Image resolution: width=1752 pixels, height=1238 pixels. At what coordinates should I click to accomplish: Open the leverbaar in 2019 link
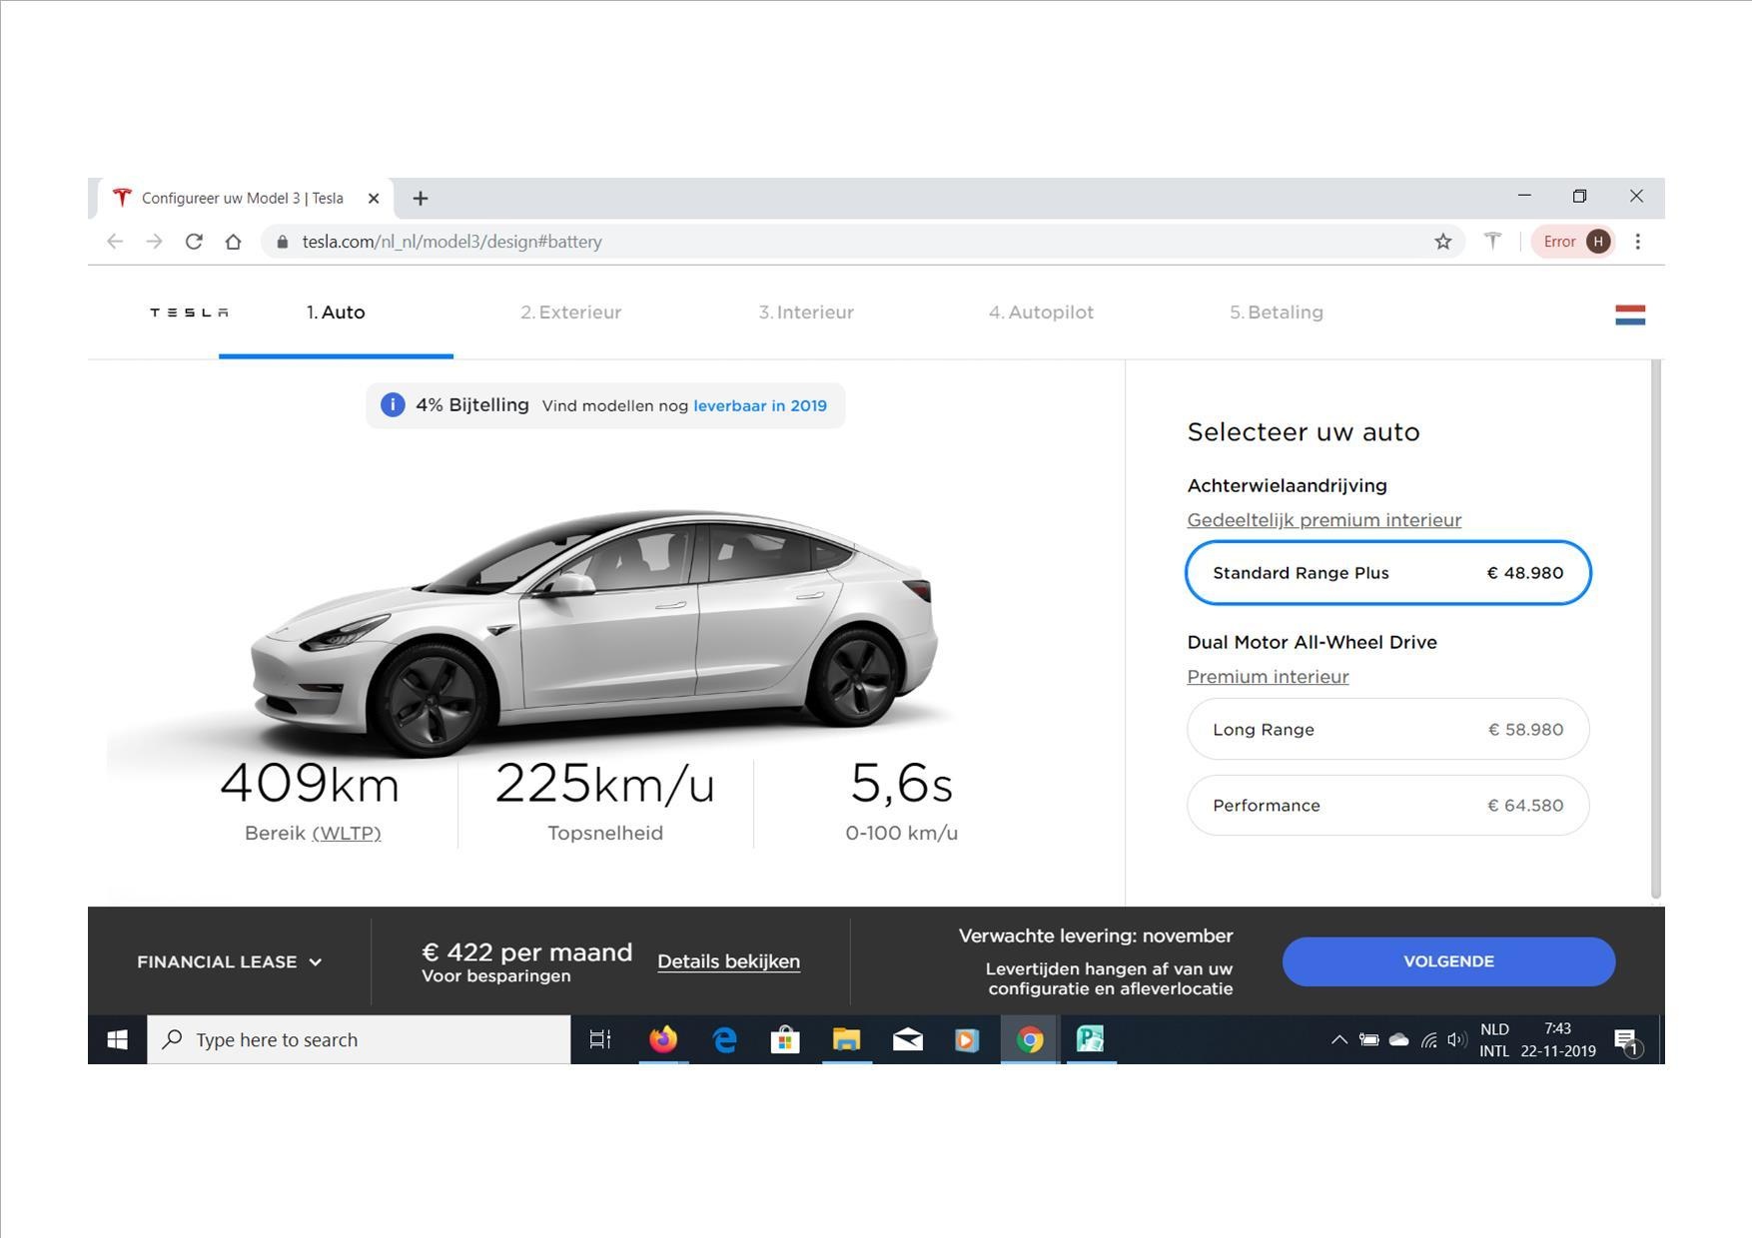(760, 405)
